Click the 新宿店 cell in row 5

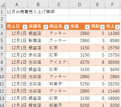tap(38, 41)
